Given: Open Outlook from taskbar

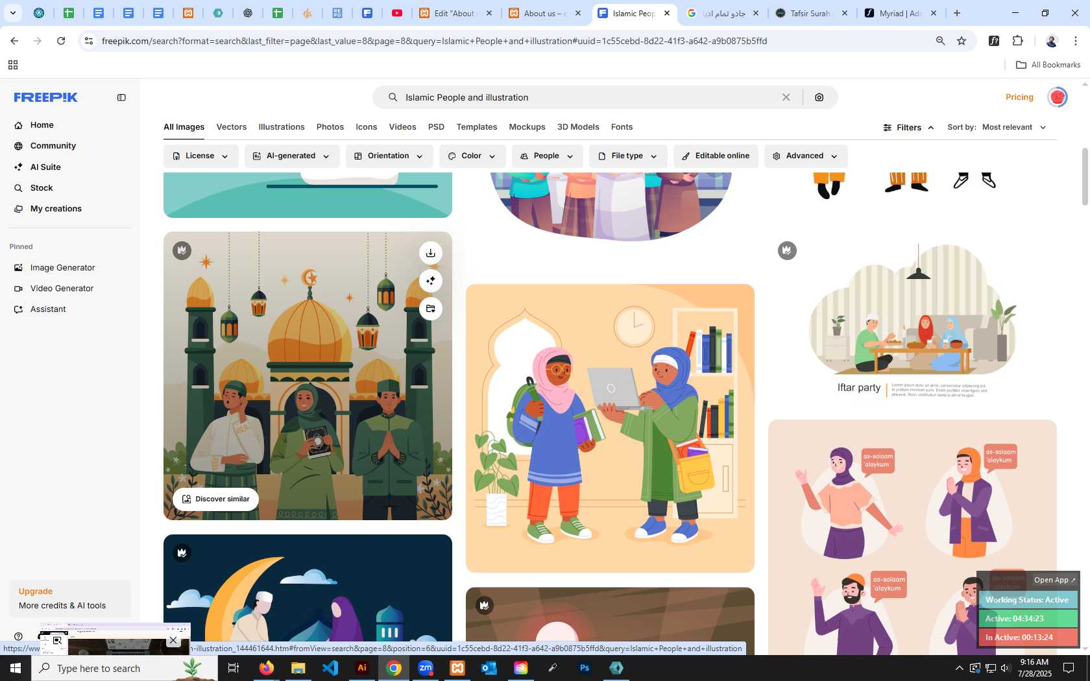Looking at the screenshot, I should pos(489,668).
